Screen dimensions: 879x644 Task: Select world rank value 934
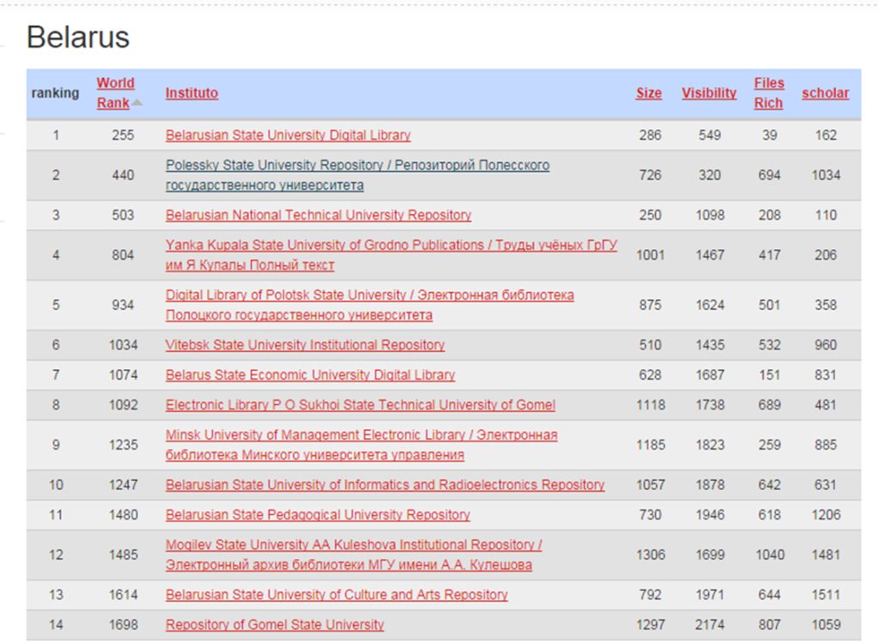click(x=123, y=305)
